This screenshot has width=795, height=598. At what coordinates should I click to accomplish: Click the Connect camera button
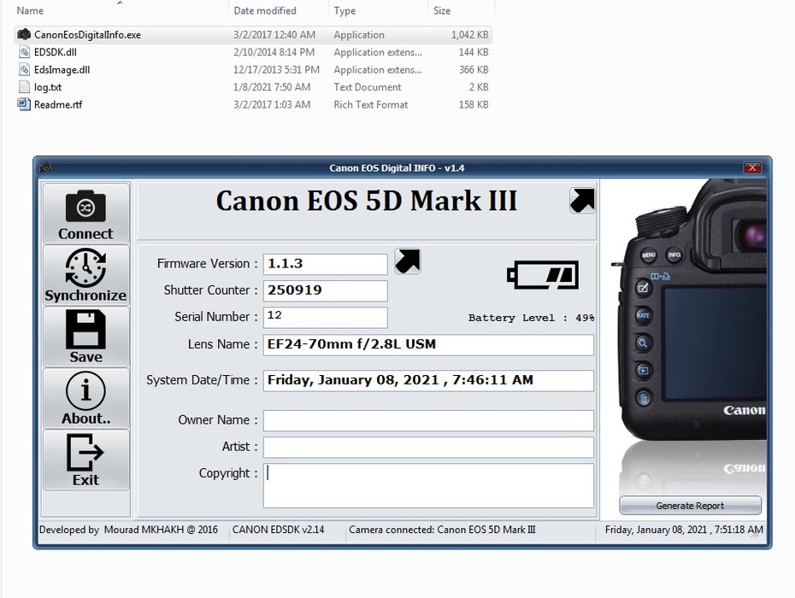86,214
